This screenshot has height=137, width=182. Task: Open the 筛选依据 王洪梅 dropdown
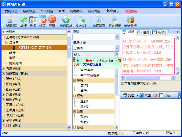pos(117,48)
